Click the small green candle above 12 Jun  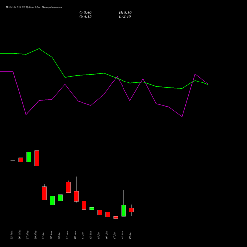tap(92, 209)
